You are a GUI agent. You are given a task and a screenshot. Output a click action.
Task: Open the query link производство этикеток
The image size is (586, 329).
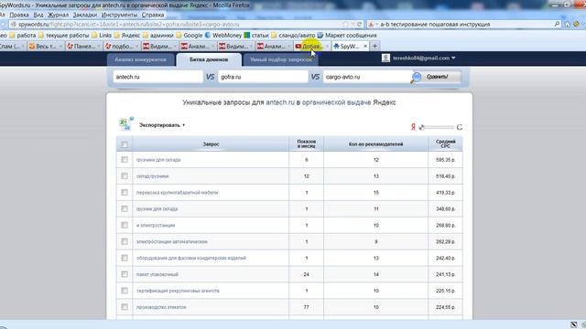tap(161, 307)
